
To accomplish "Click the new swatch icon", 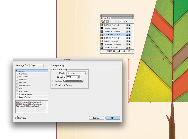I will [x=124, y=51].
